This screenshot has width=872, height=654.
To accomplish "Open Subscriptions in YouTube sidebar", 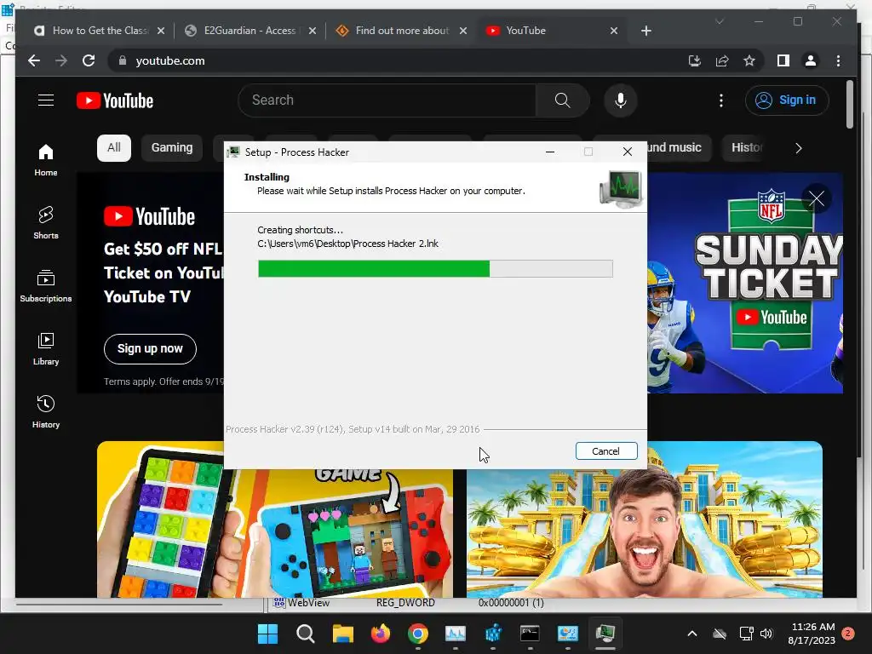I will [x=46, y=285].
